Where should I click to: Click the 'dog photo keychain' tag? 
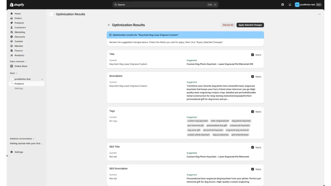241,121
